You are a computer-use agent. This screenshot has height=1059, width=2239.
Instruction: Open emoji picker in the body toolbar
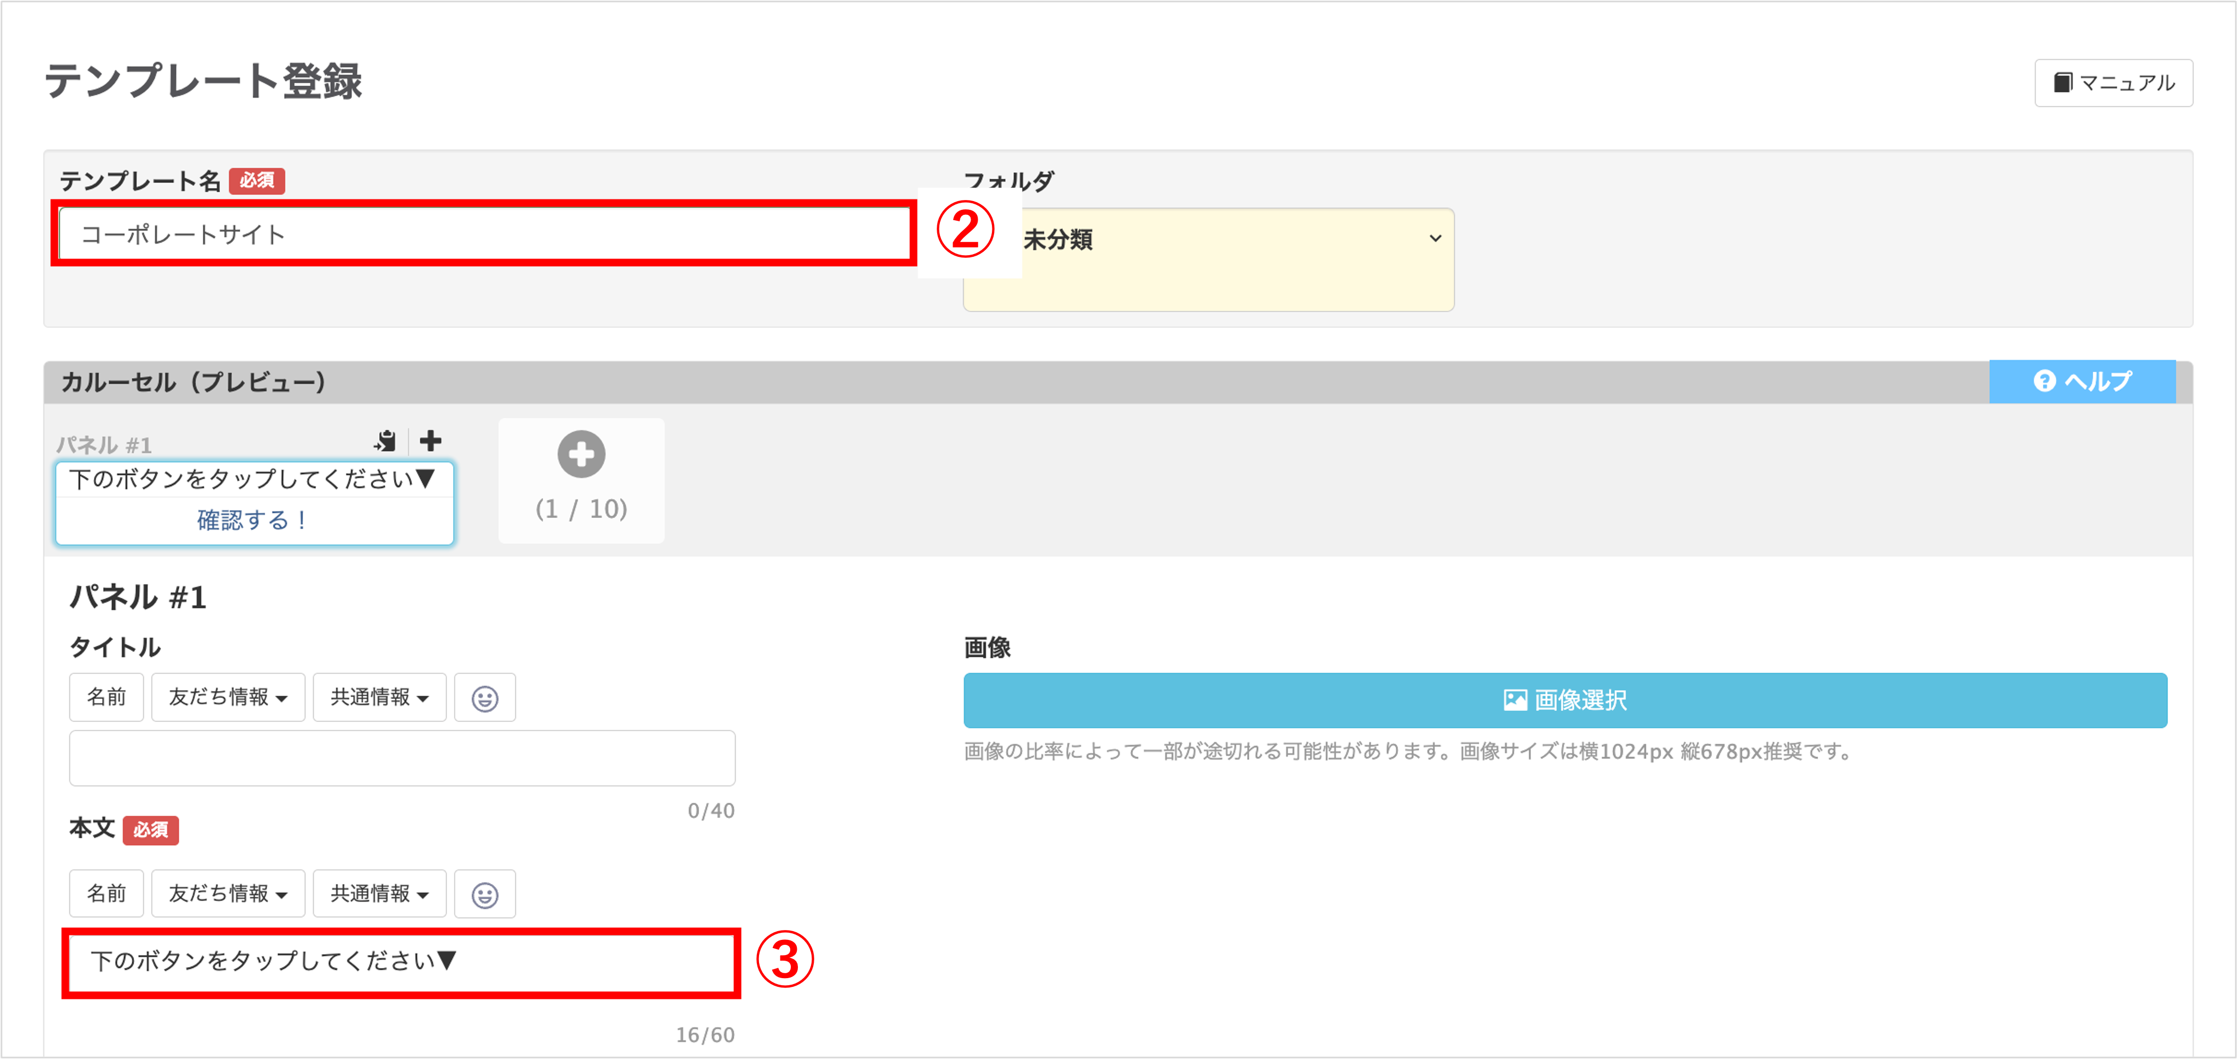pos(484,894)
